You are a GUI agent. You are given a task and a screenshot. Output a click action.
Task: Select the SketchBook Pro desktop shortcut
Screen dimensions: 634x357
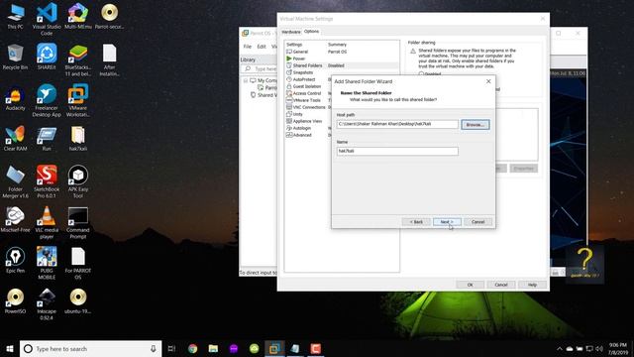point(47,181)
